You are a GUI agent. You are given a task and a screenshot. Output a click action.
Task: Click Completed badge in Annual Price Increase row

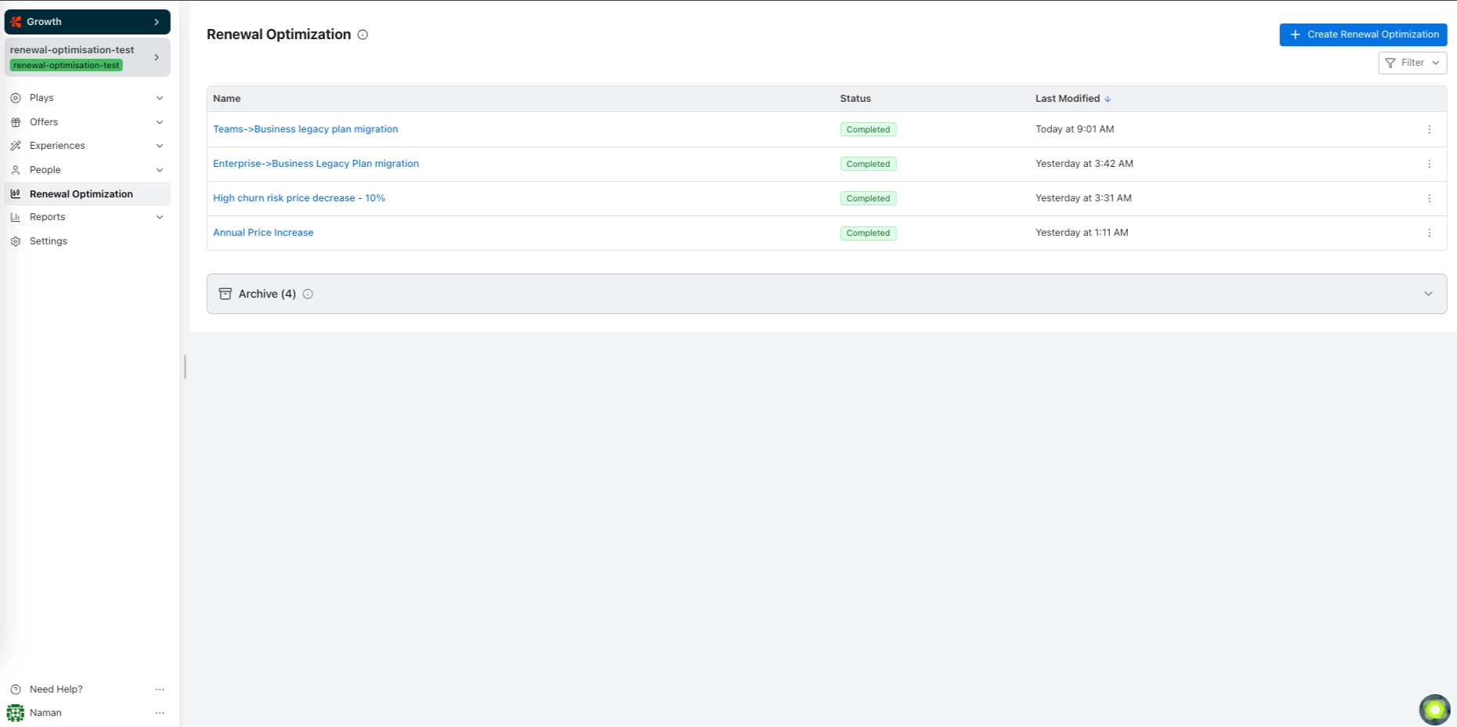coord(868,233)
